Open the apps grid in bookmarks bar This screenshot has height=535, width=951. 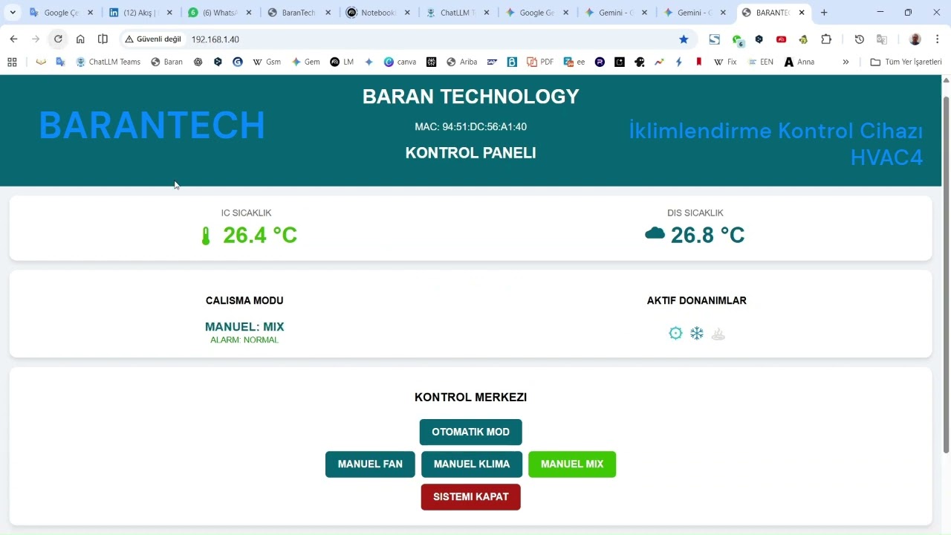click(x=12, y=62)
